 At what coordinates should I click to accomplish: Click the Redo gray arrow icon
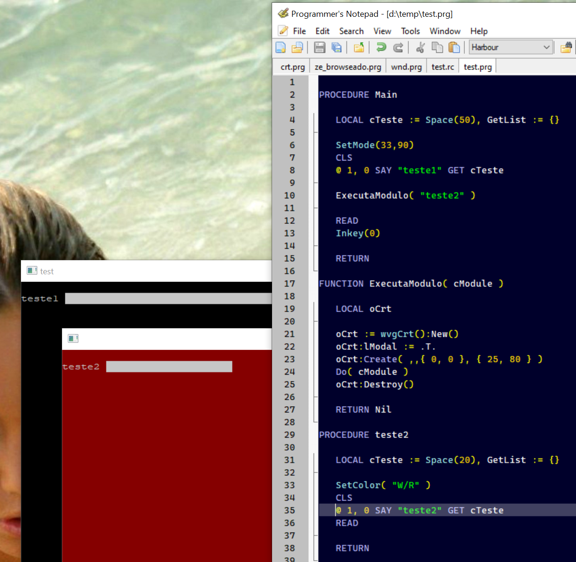pyautogui.click(x=398, y=47)
